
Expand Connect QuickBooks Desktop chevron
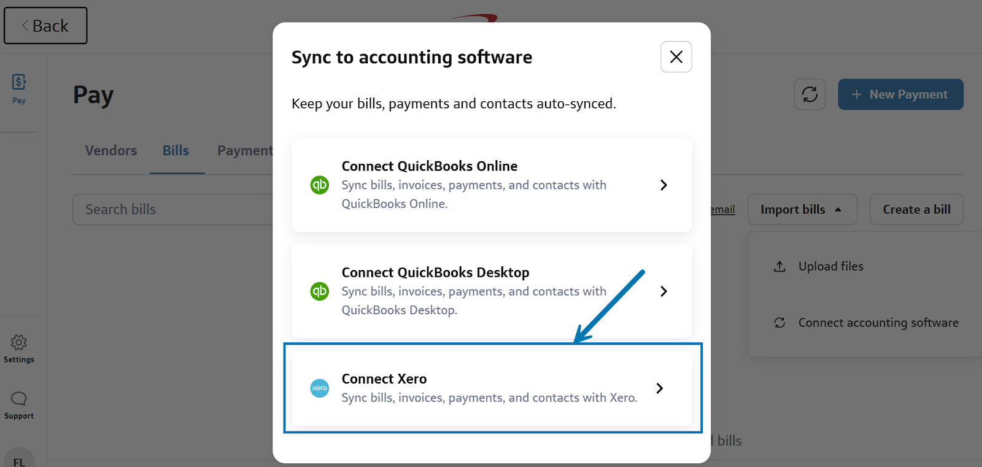(x=663, y=291)
